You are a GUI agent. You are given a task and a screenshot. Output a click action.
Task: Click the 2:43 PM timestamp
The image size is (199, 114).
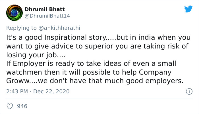tap(16, 92)
